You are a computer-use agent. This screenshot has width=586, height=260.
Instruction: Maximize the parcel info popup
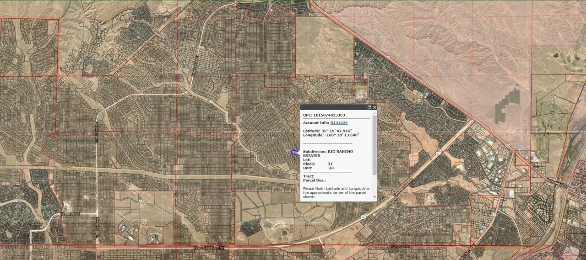[369, 107]
